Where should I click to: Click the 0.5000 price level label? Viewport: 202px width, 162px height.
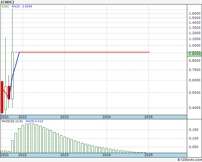pos(195,93)
